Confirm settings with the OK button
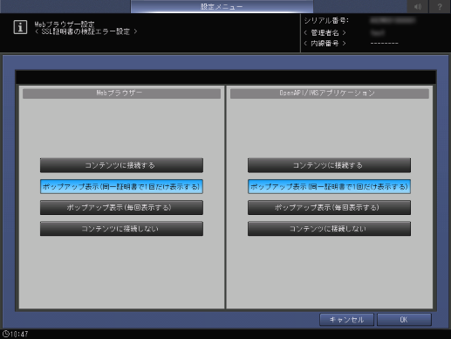This screenshot has width=451, height=339. [x=404, y=320]
